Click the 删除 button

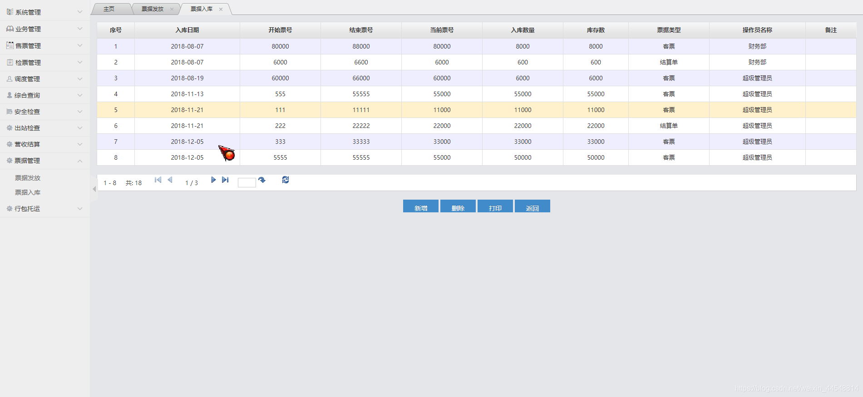(458, 206)
